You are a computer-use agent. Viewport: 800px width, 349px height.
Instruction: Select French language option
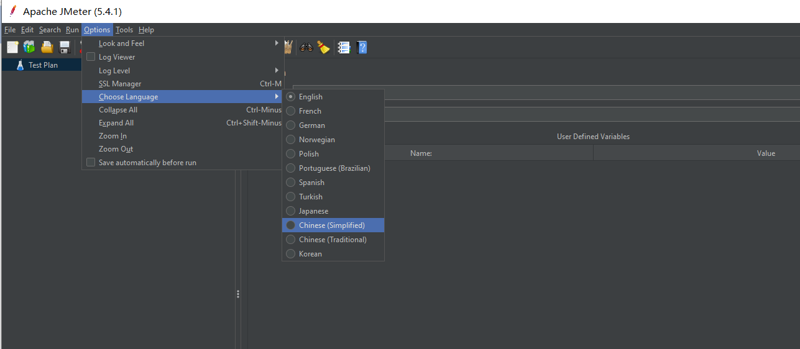point(333,111)
